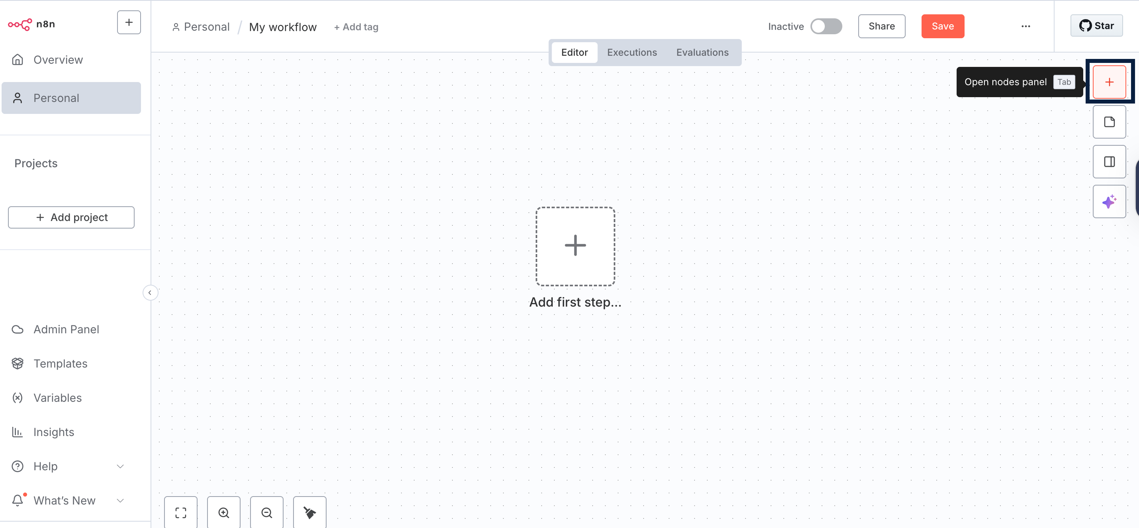
Task: Tidy up the workflow with the broom icon
Action: (309, 512)
